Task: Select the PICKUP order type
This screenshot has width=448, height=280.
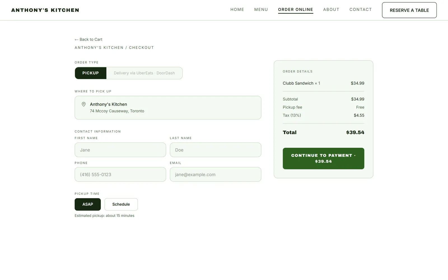Action: pyautogui.click(x=90, y=73)
